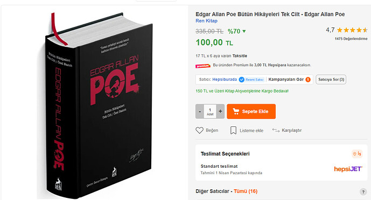Open the Ren Kitap publisher link
The image size is (371, 200).
[206, 21]
